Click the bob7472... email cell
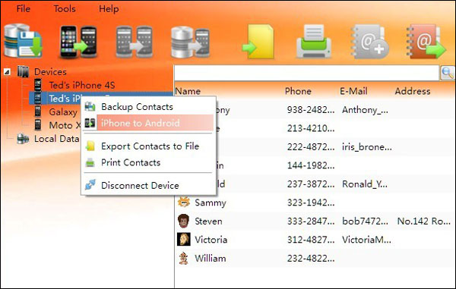This screenshot has height=289, width=456. [x=365, y=221]
